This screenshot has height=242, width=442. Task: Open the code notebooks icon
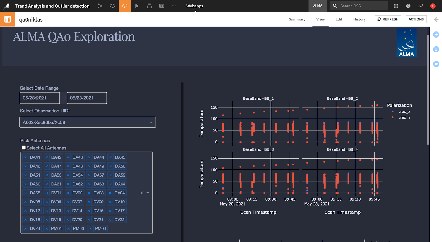pyautogui.click(x=125, y=6)
